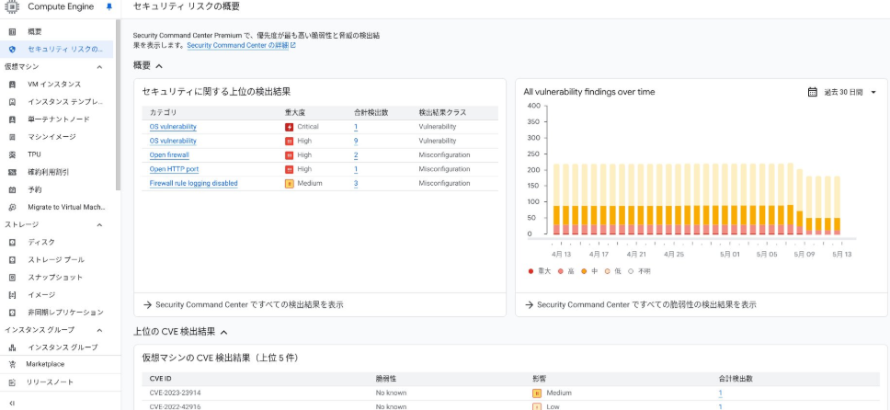Open the Marketplace menu item
The width and height of the screenshot is (890, 410).
(x=45, y=365)
